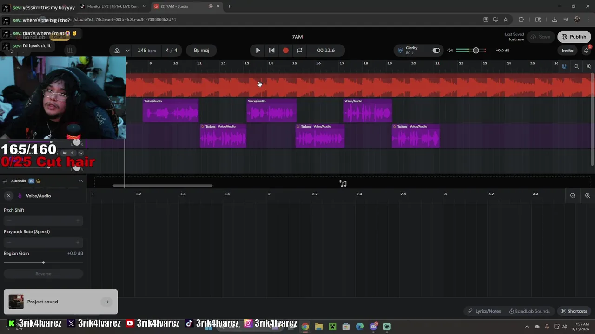
Task: Click the AutoMix crown membership icon
Action: coord(38,181)
